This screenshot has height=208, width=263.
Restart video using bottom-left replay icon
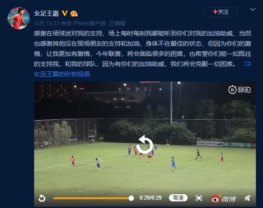[x=42, y=198]
